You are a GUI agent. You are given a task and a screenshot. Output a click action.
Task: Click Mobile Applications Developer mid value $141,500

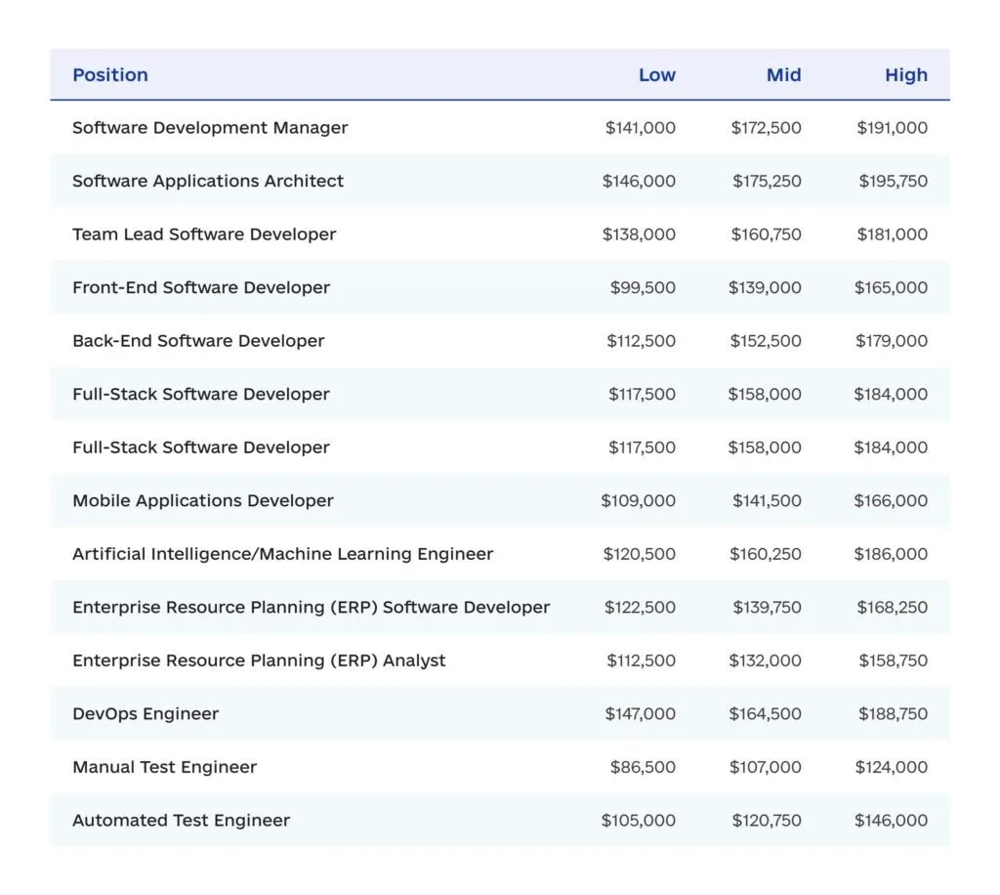coord(767,501)
